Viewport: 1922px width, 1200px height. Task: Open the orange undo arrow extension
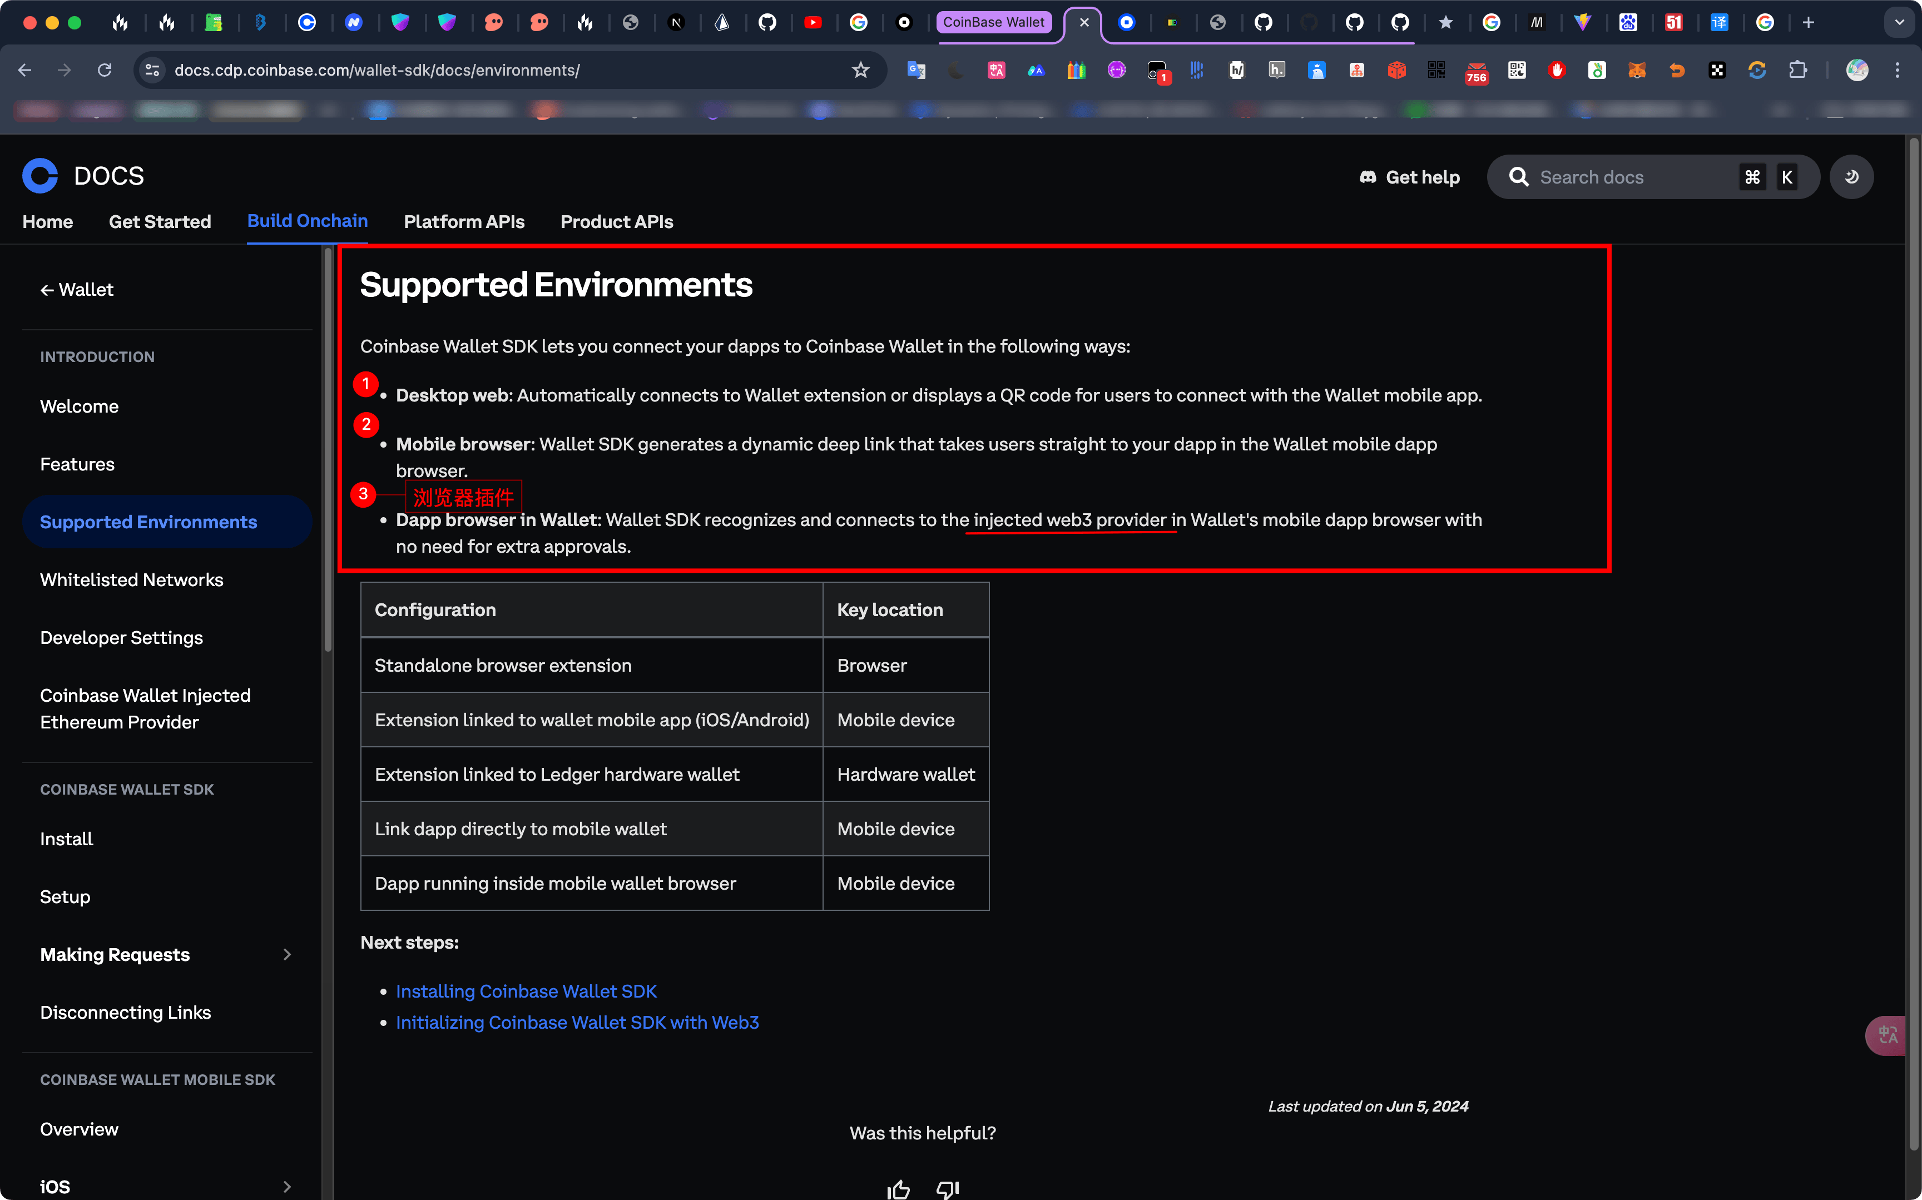(1677, 70)
